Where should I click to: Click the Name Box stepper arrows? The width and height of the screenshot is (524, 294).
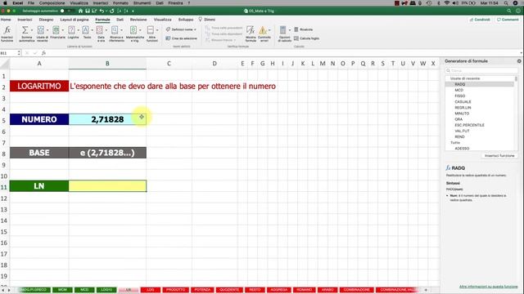(x=19, y=53)
